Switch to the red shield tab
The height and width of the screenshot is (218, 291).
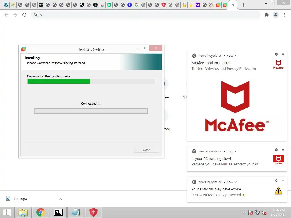[164, 5]
